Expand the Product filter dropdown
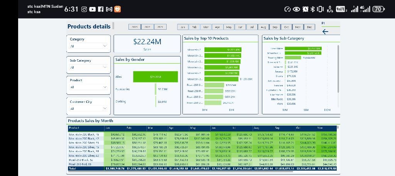 [x=88, y=87]
